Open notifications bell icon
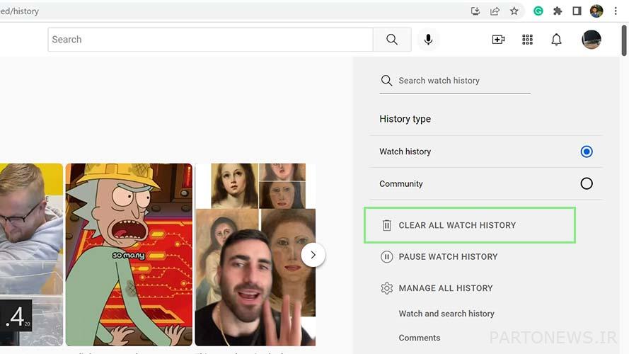This screenshot has height=354, width=629. tap(556, 40)
